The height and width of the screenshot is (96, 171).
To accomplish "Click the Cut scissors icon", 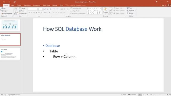I will coord(2,8).
